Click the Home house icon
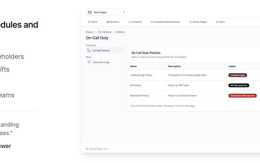 (89, 22)
